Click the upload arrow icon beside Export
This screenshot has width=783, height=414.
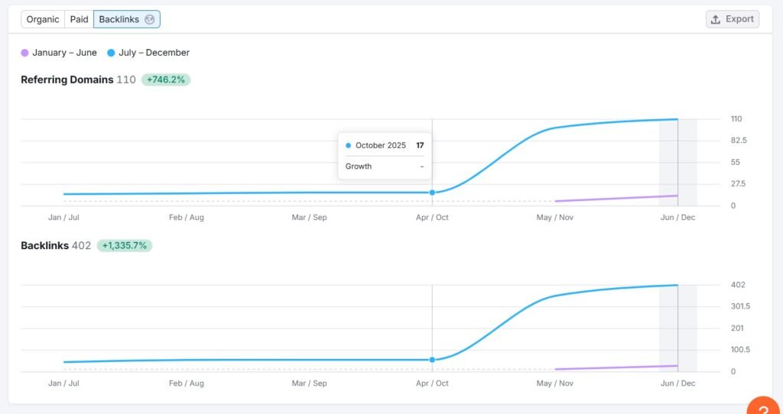[x=716, y=19]
